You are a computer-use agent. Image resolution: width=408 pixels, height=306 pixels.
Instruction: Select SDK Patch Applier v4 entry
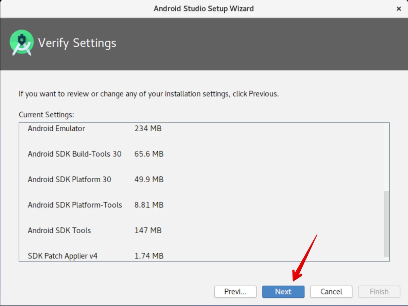(x=63, y=256)
